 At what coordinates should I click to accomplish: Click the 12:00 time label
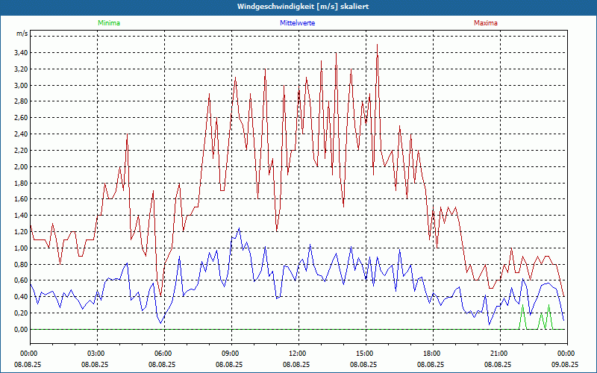(298, 354)
